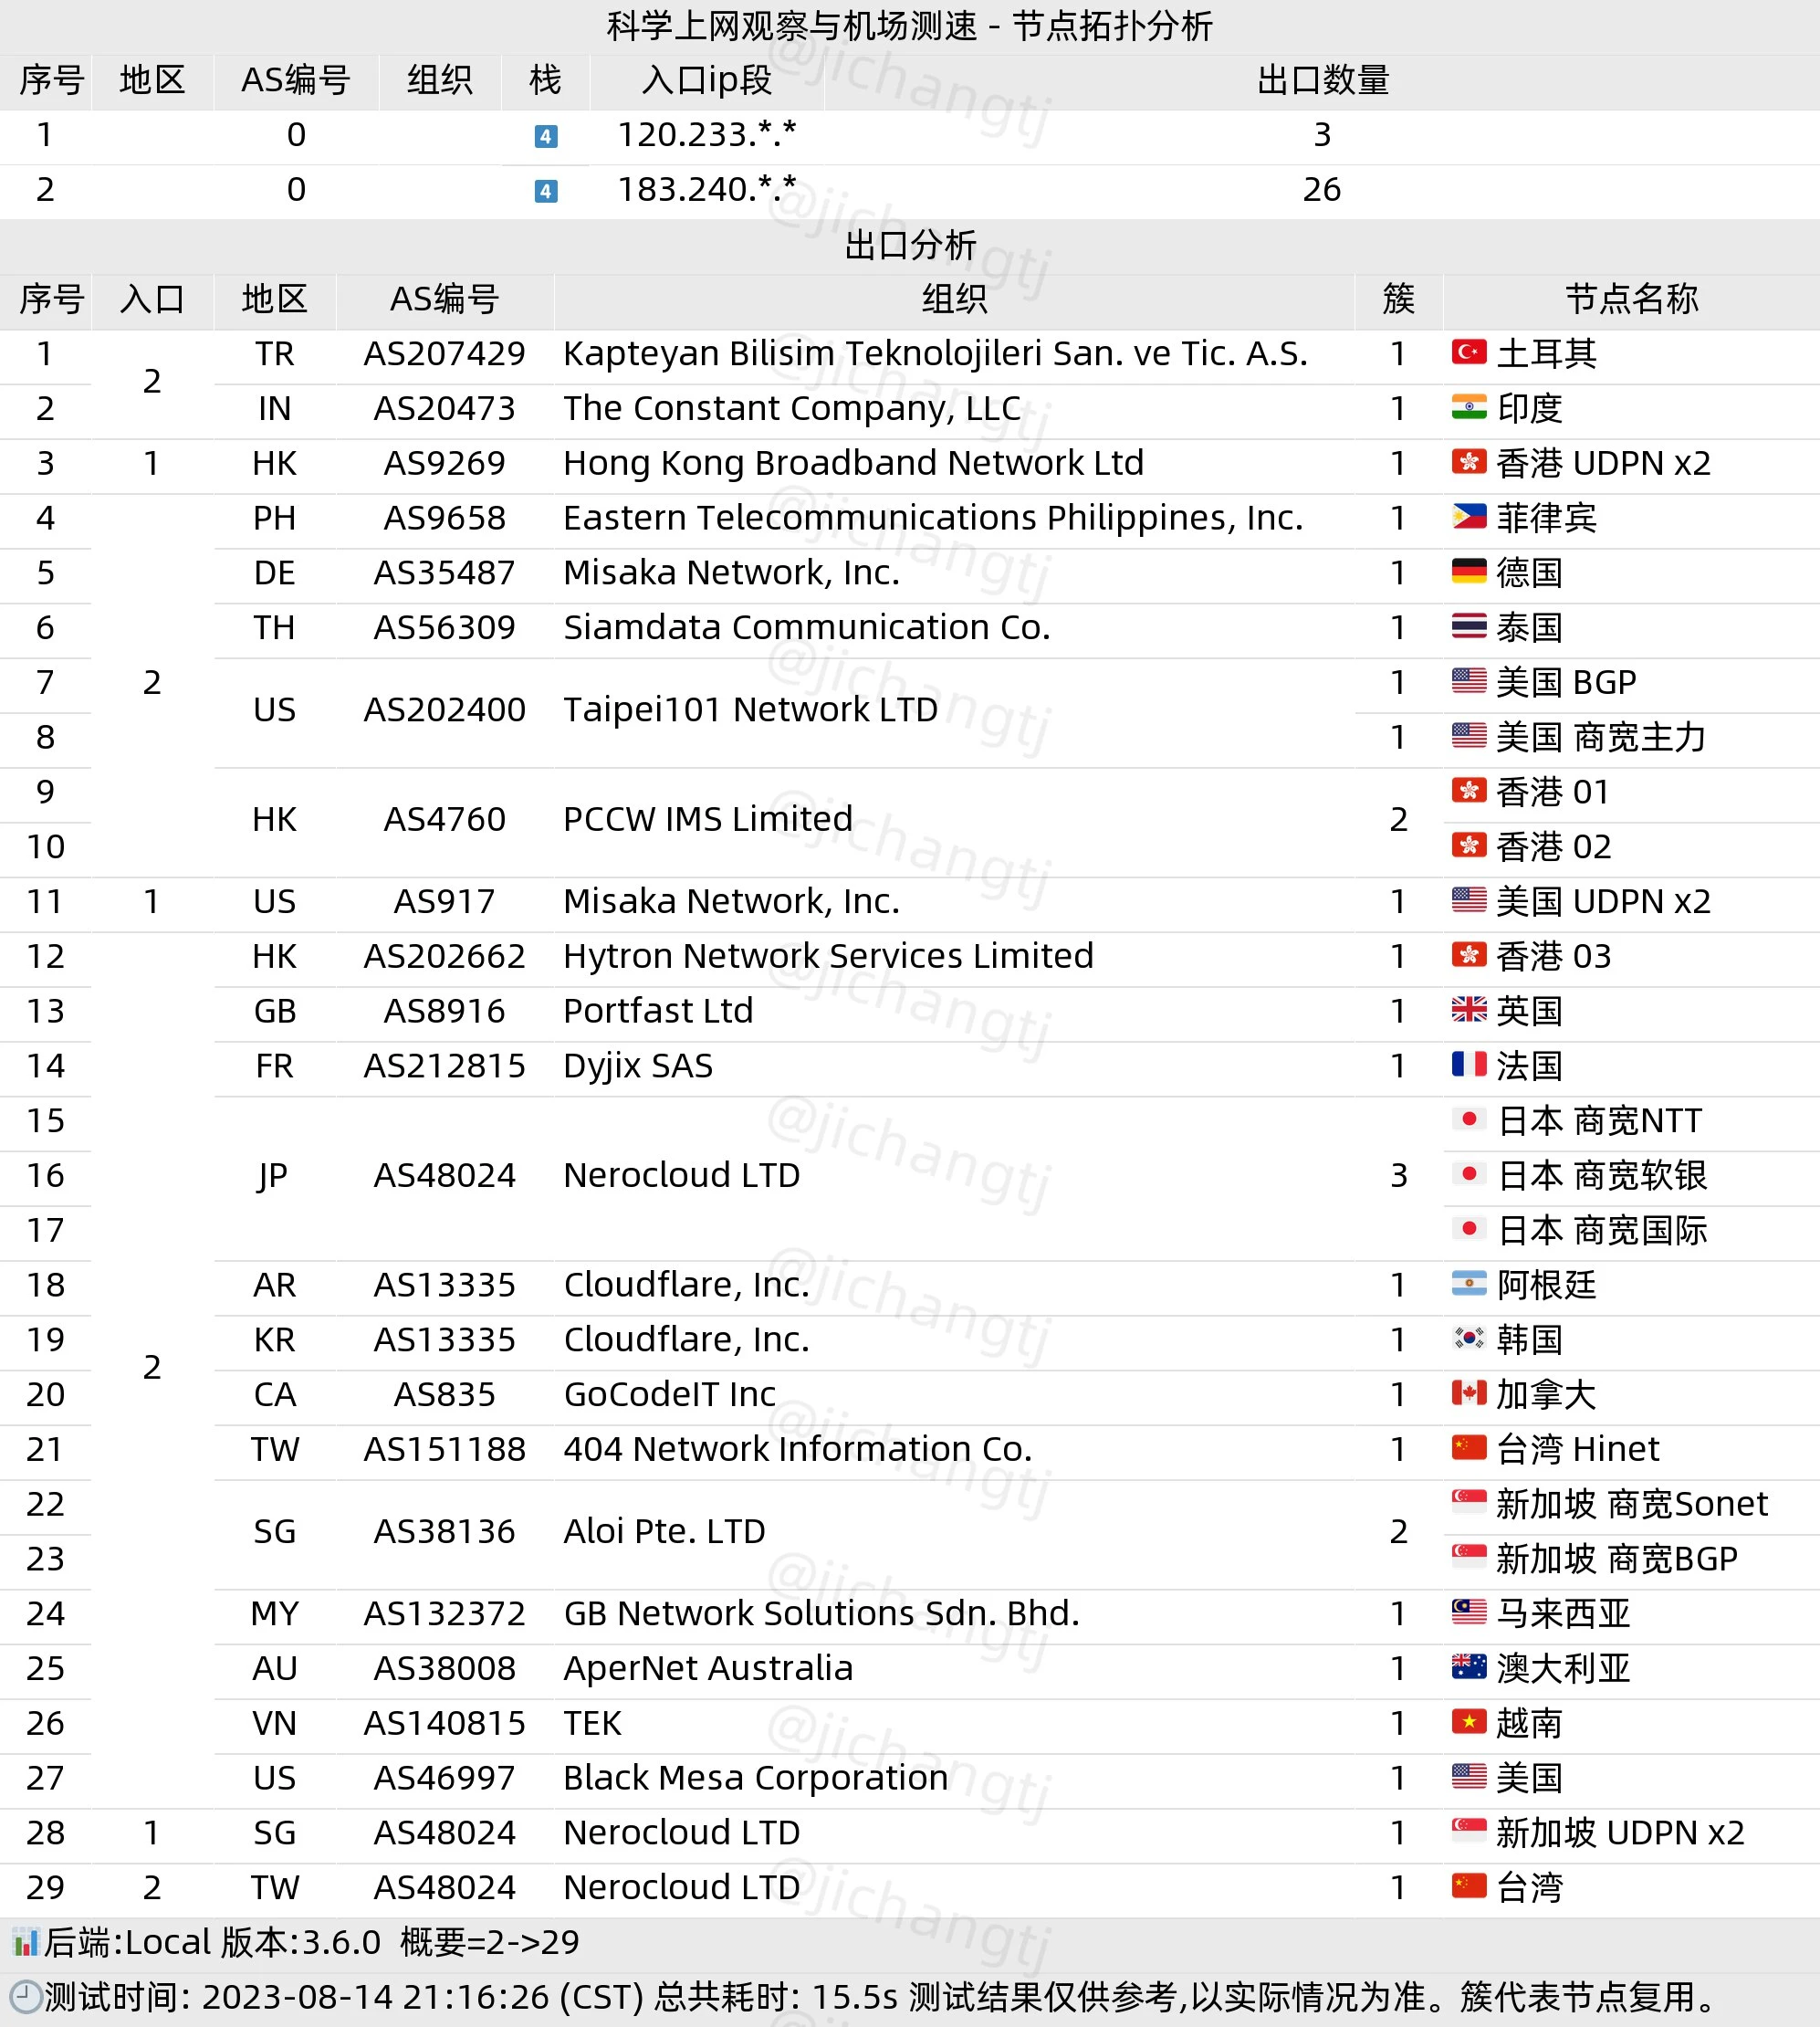Screen dimensions: 1820x2027
Task: Click the flag icon beside 台湾 Hinet
Action: tap(1468, 1448)
